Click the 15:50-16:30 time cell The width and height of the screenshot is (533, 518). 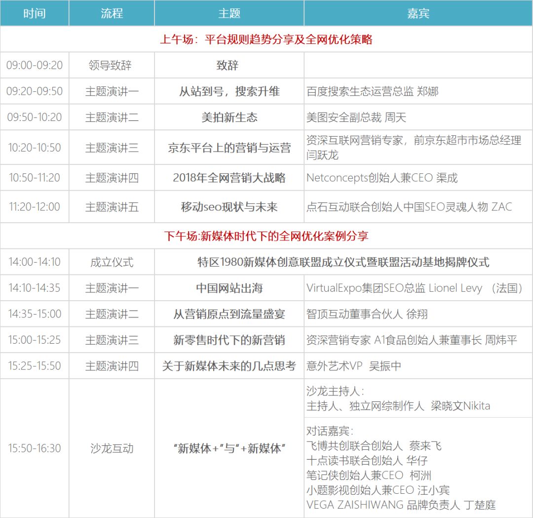(35, 448)
